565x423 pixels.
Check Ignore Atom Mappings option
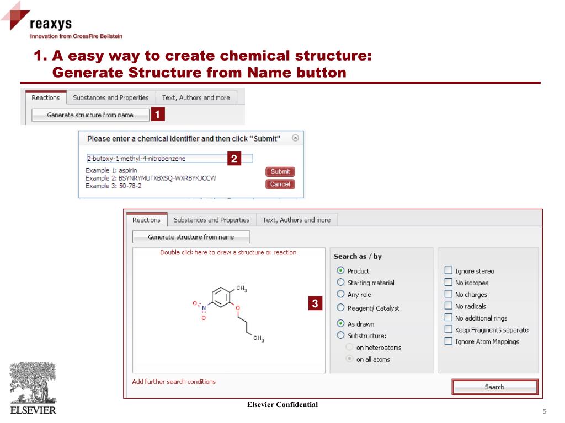pos(448,341)
